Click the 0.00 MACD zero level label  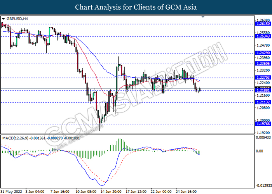(x=260, y=151)
